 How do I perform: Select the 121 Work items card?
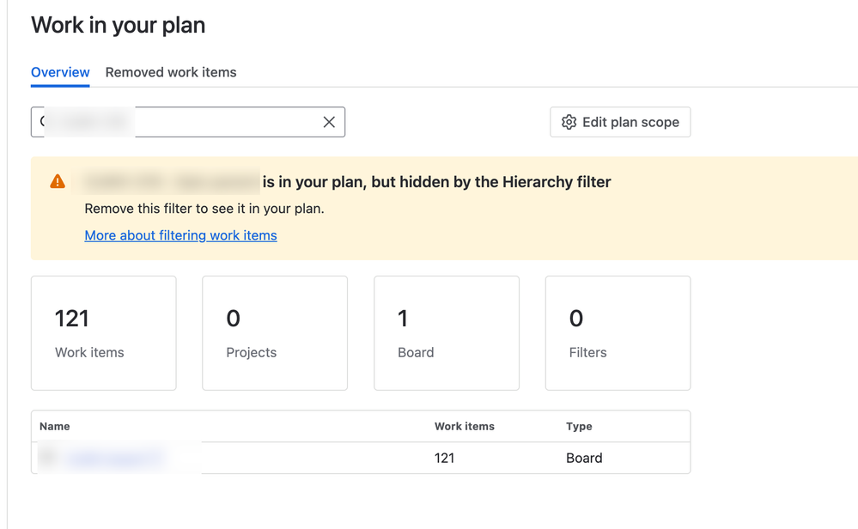point(104,333)
